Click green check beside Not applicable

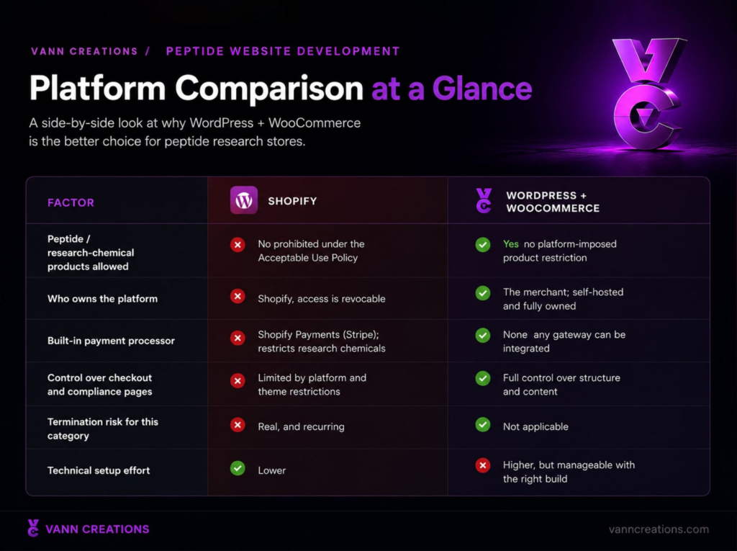click(x=483, y=424)
